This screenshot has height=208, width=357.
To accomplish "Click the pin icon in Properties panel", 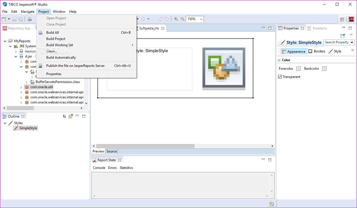I will point(343,35).
